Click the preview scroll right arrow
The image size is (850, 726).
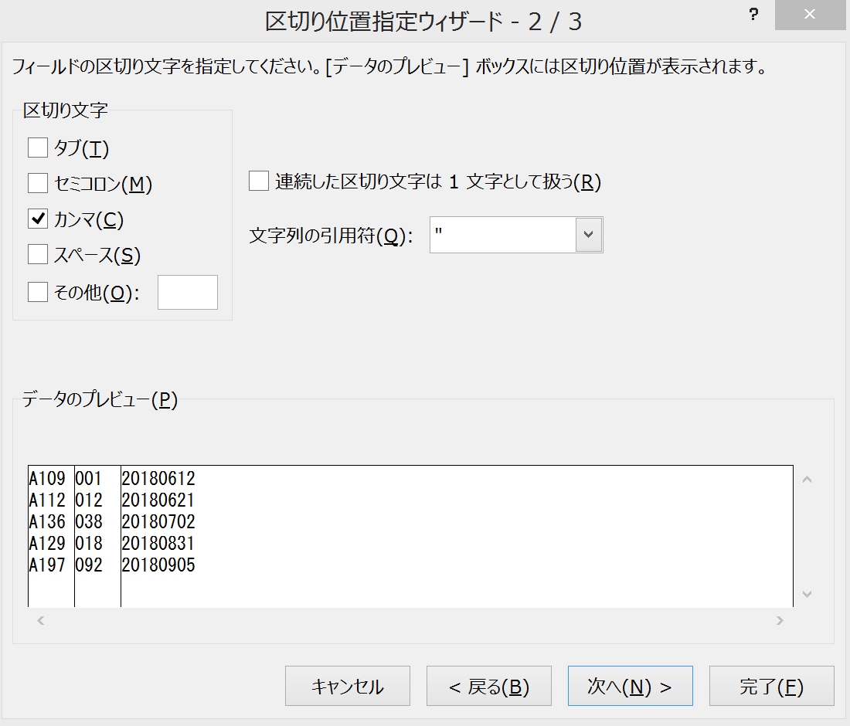[x=780, y=620]
